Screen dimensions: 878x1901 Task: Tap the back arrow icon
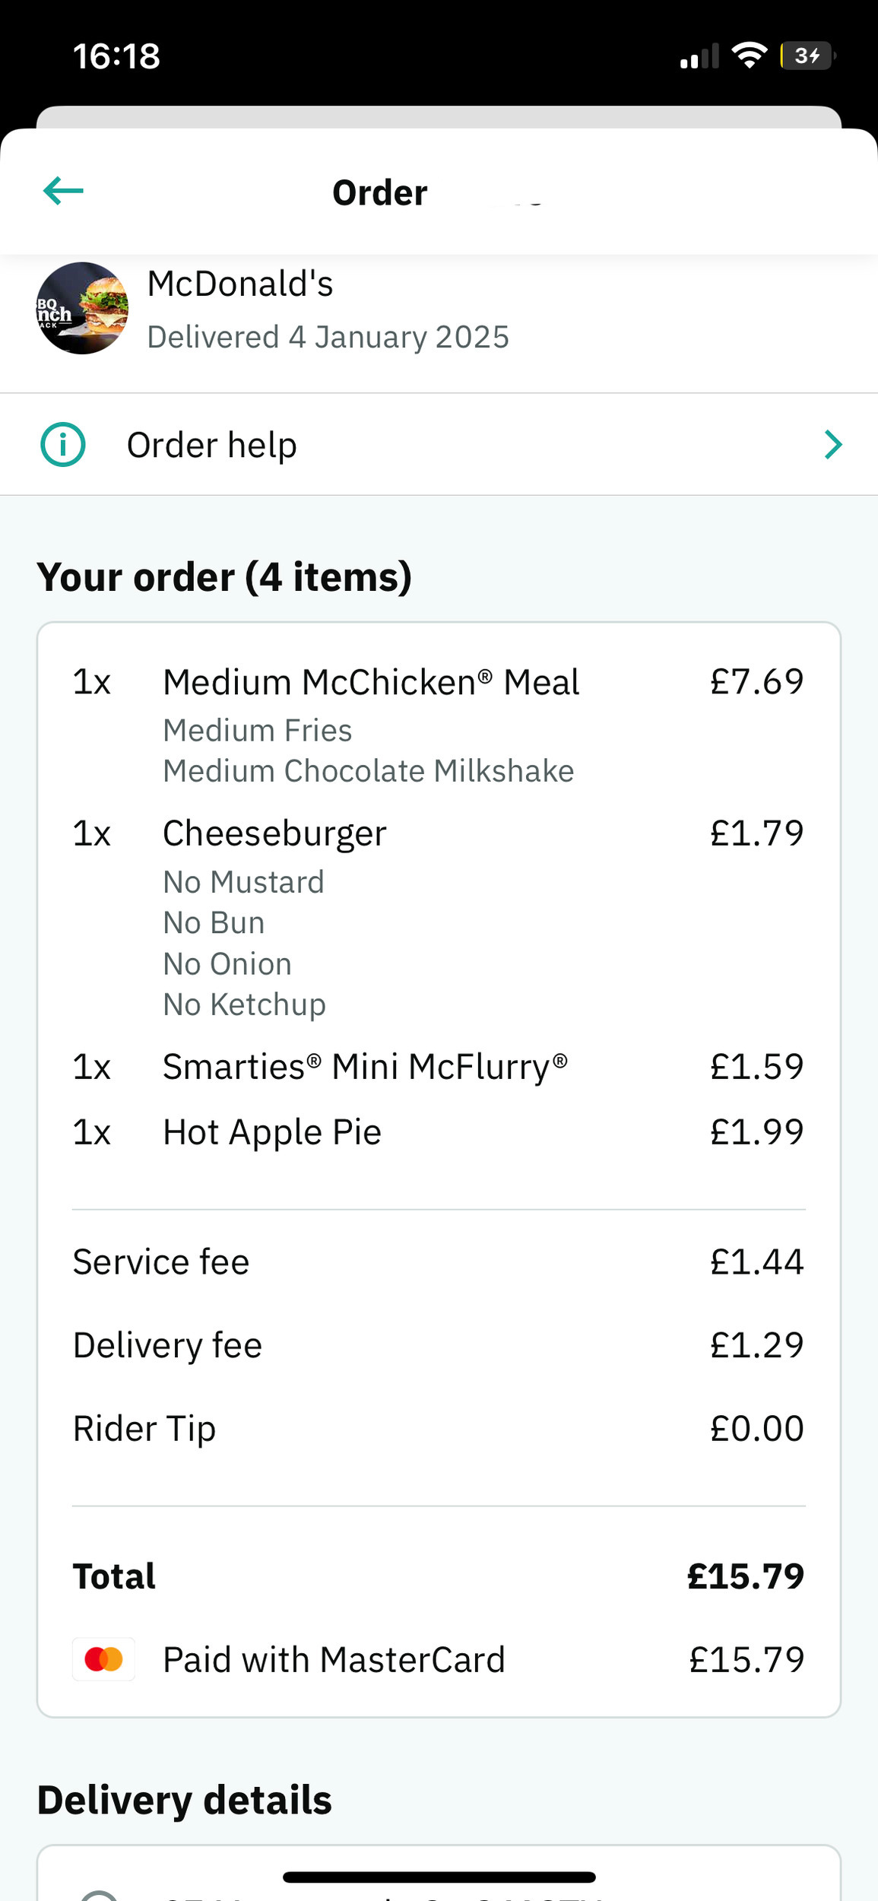click(63, 191)
